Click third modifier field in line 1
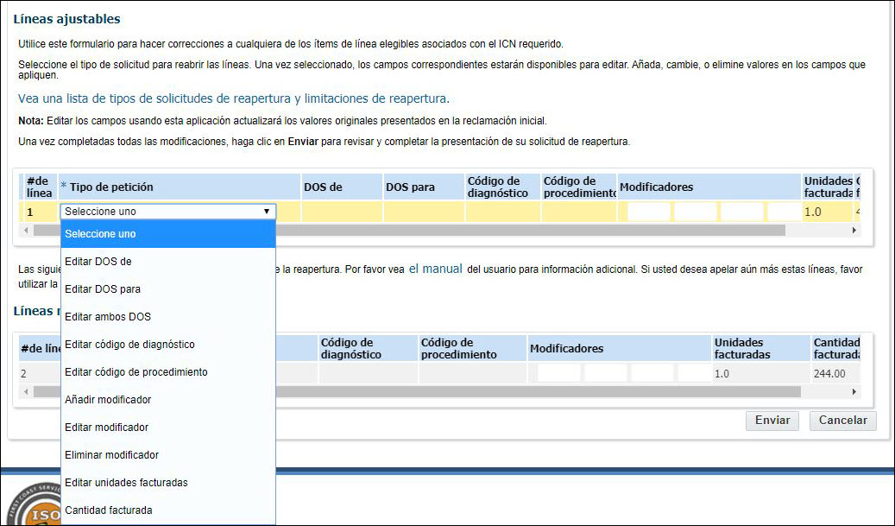Image resolution: width=895 pixels, height=526 pixels. coord(742,212)
